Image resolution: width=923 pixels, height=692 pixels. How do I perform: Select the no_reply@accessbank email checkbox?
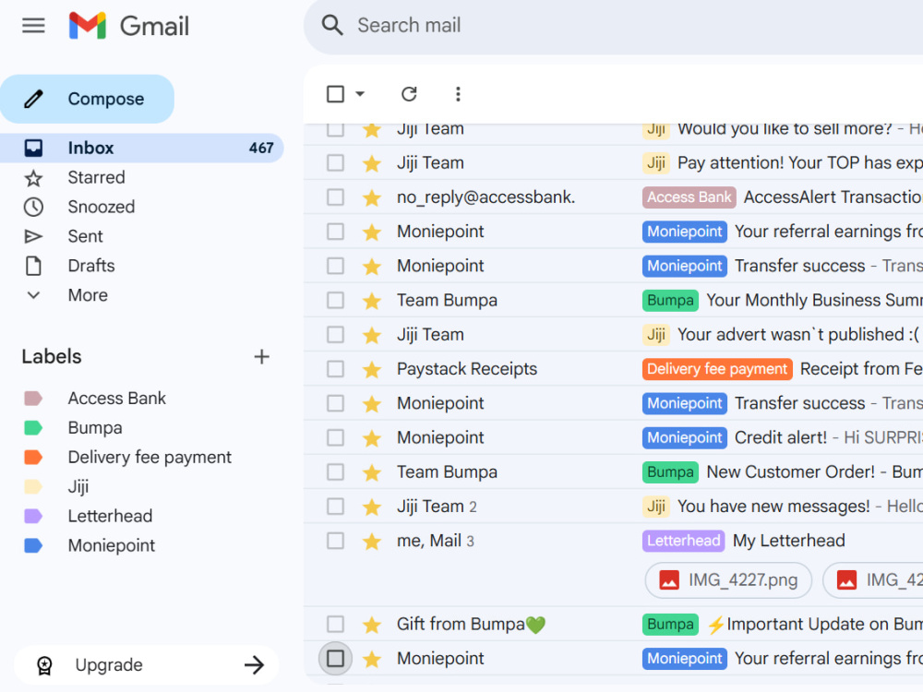[x=336, y=197]
